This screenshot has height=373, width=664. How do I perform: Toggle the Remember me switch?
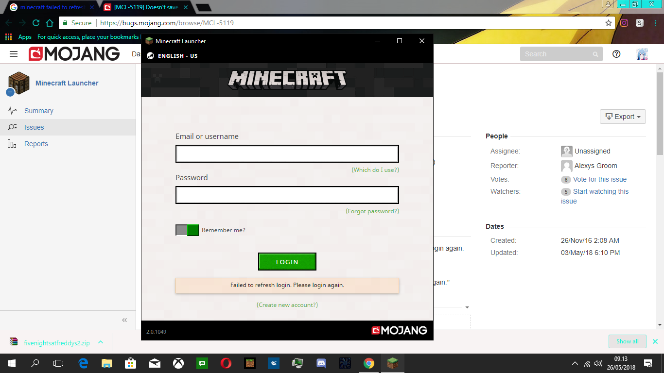coord(187,230)
